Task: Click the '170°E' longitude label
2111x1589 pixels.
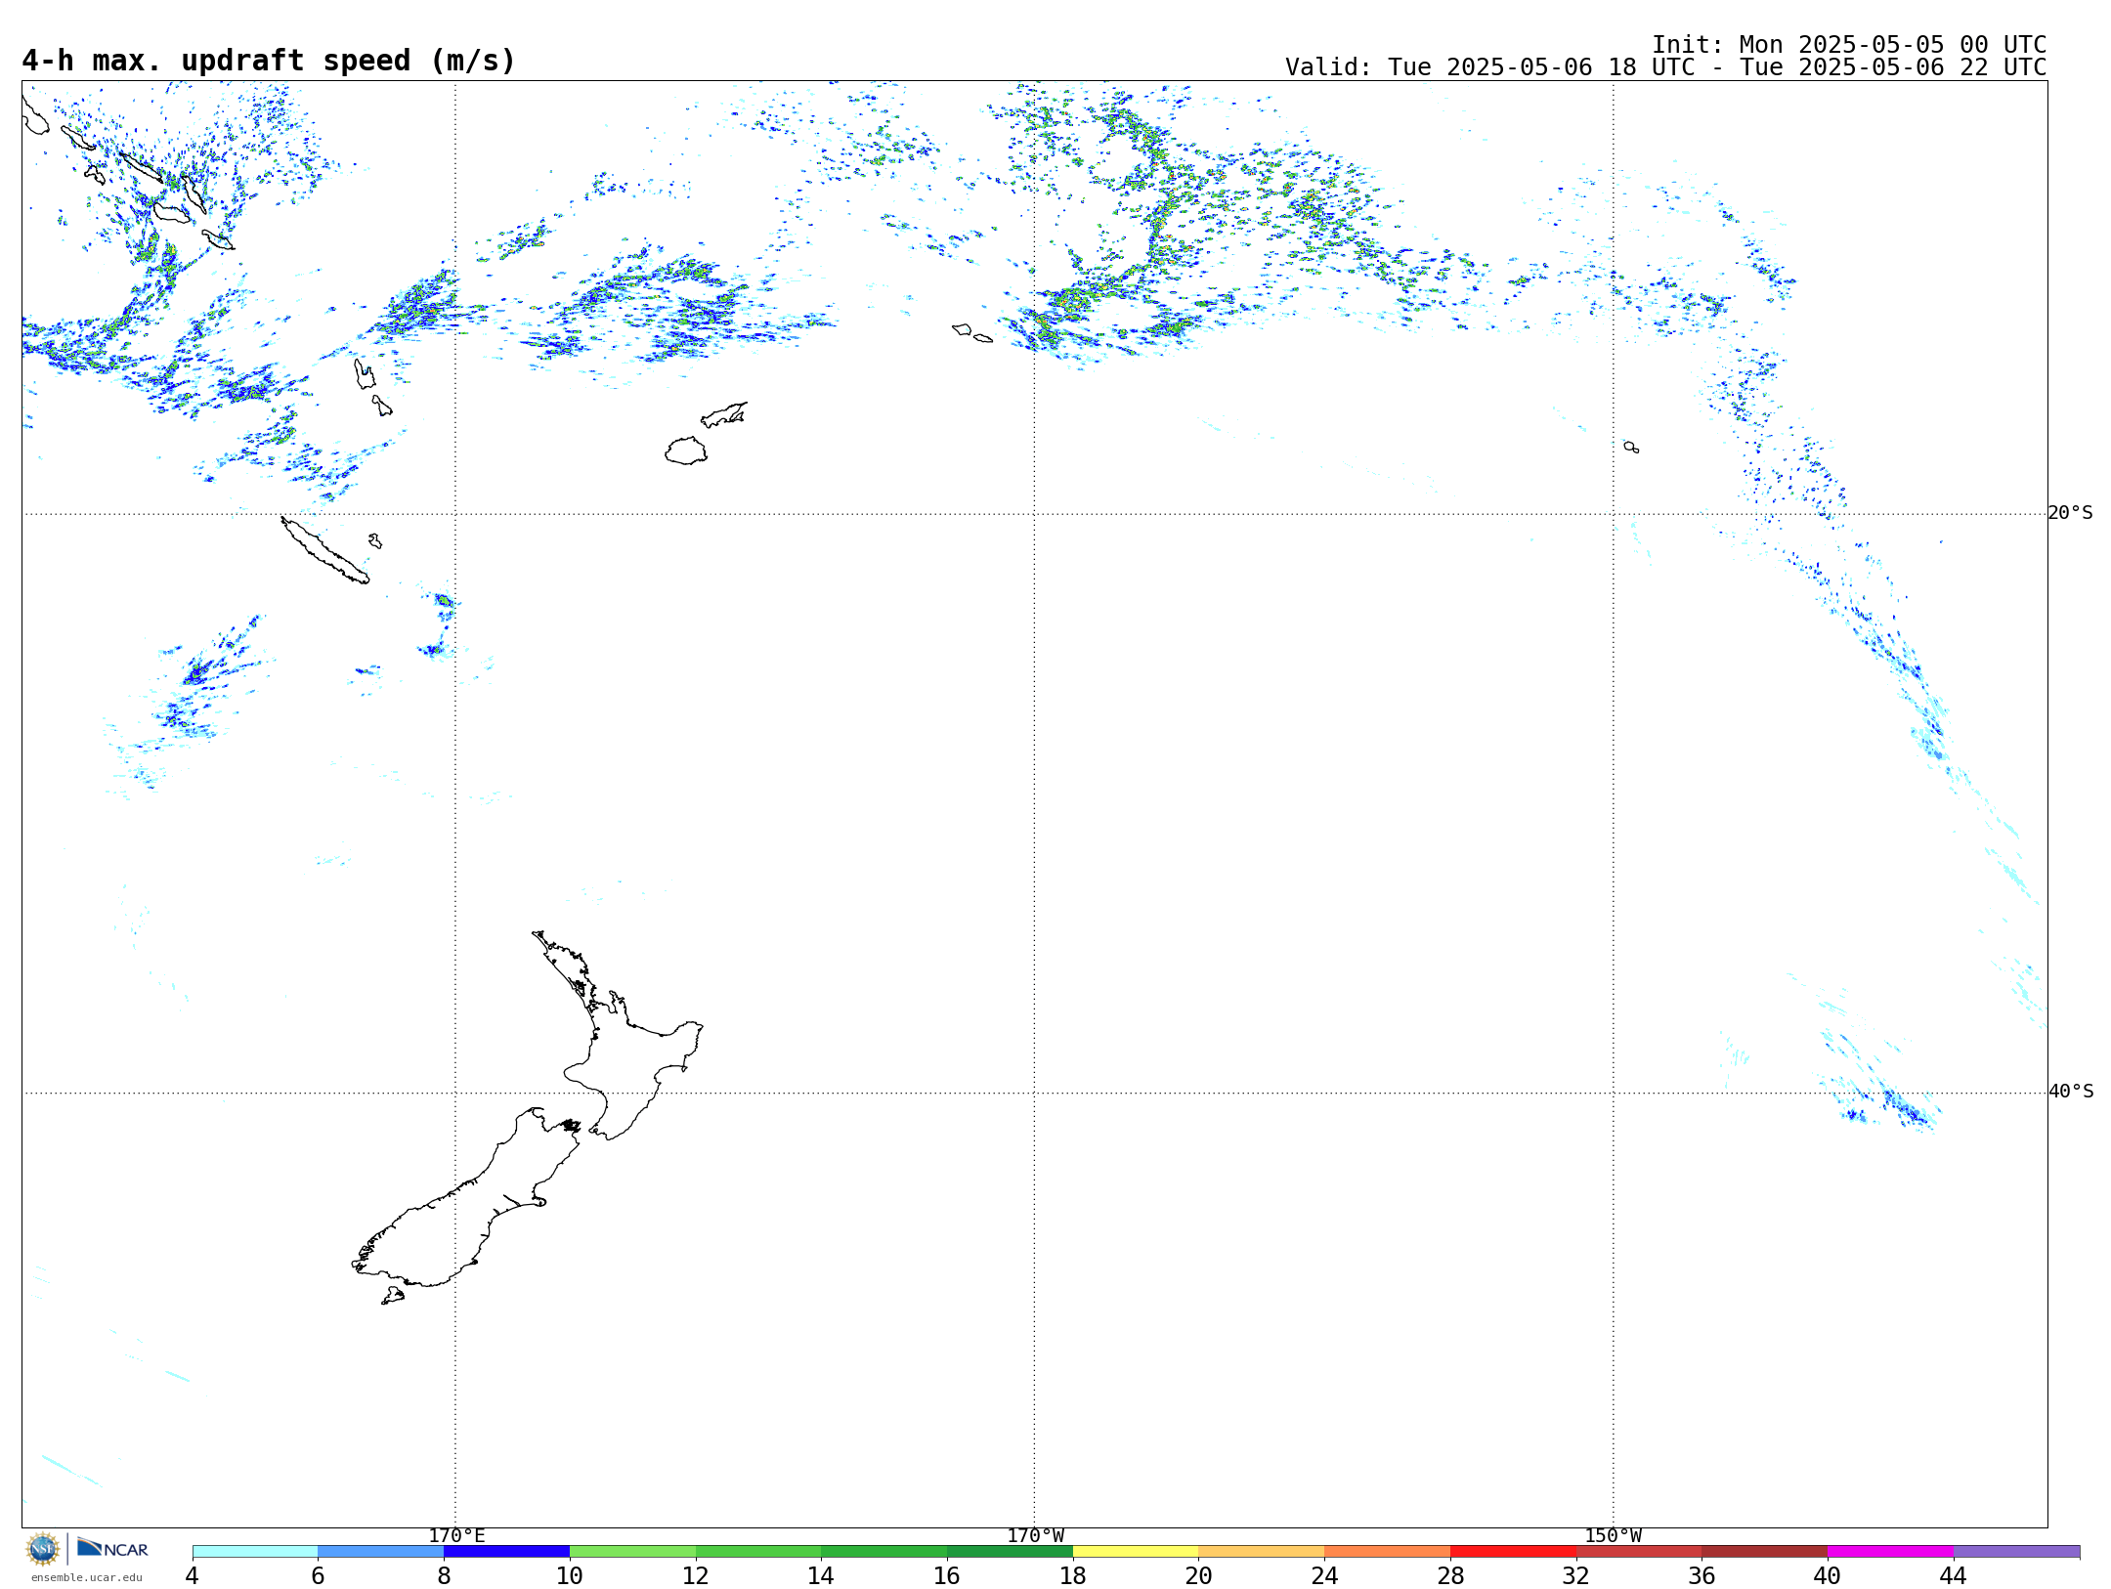Action: pos(456,1535)
